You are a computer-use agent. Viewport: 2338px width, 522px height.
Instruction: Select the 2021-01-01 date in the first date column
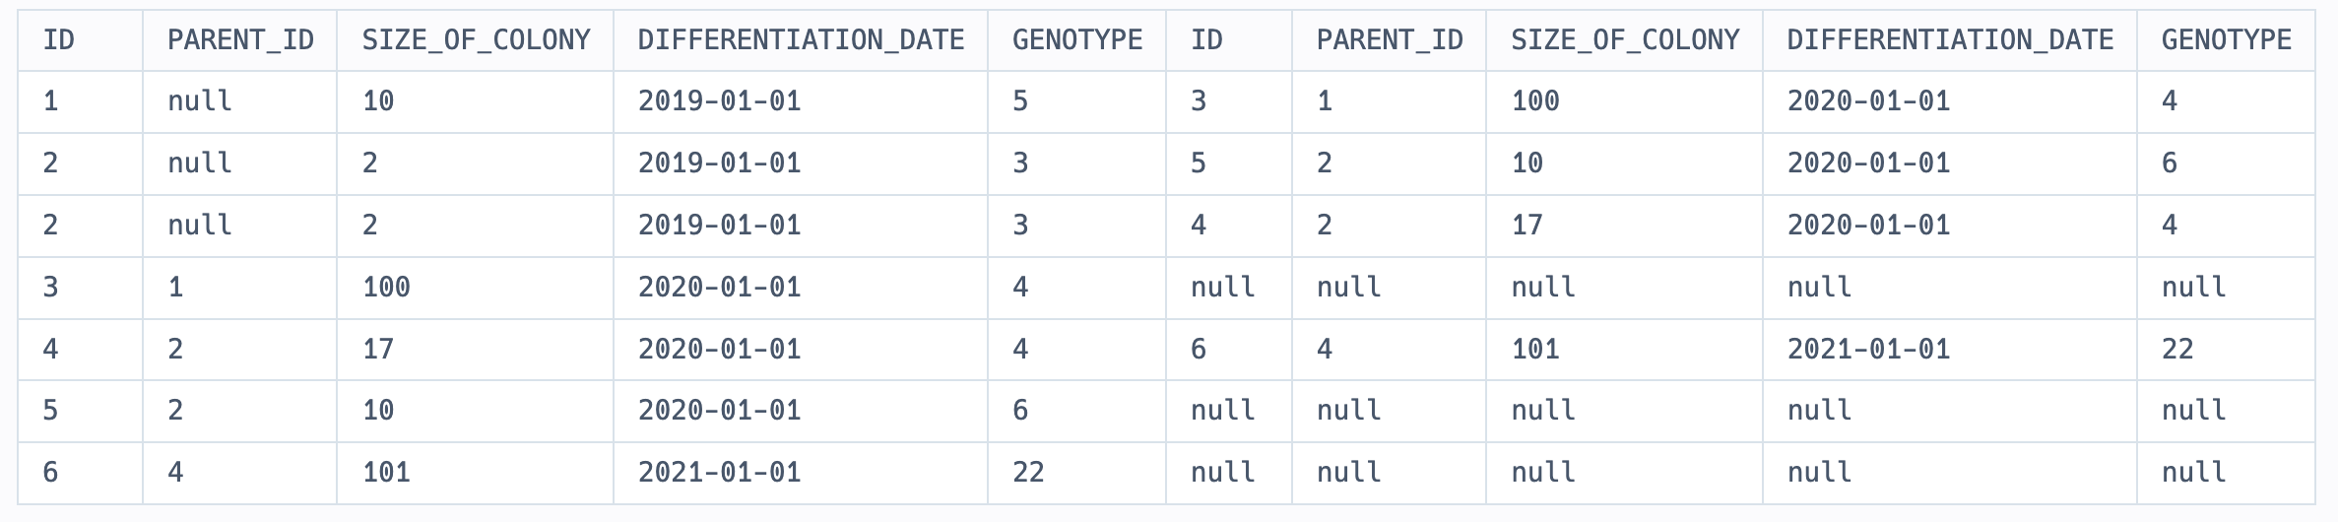(719, 472)
